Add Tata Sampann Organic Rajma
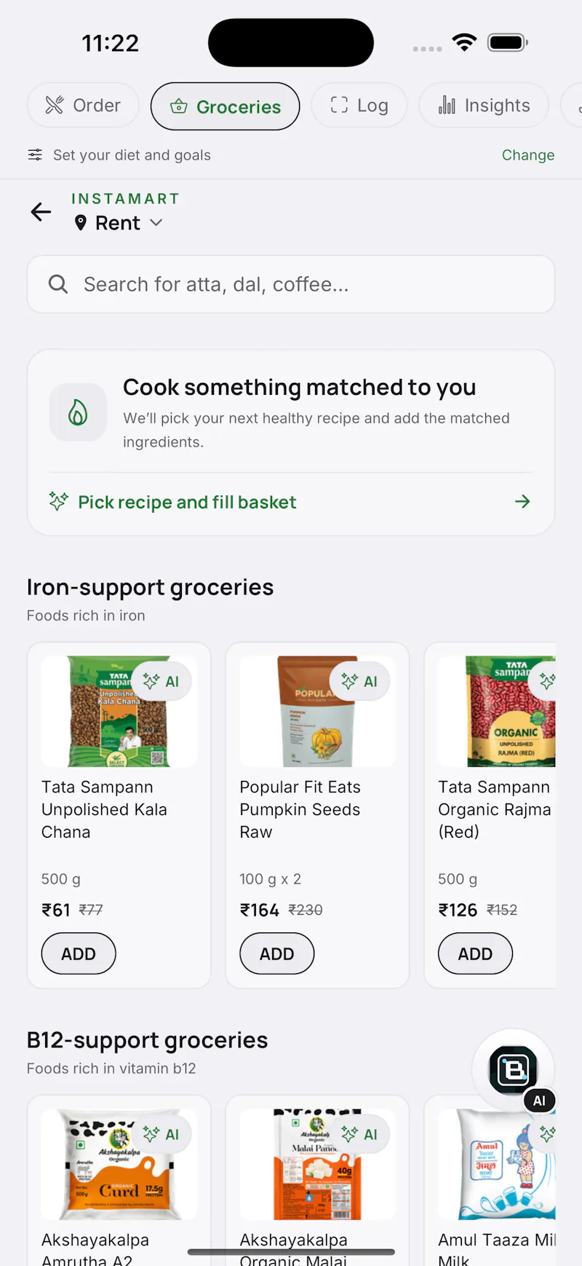 pyautogui.click(x=475, y=954)
